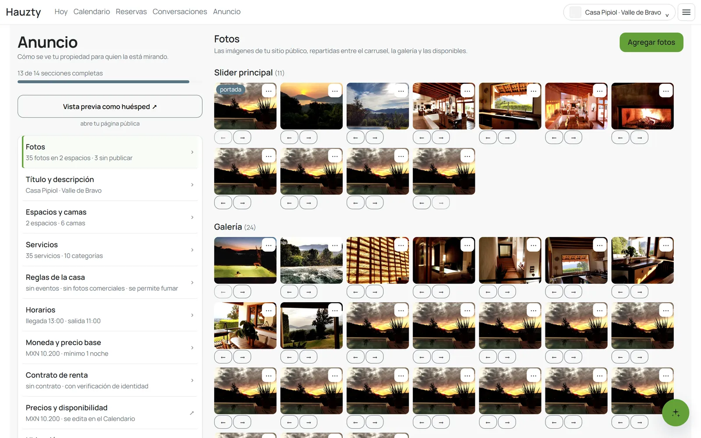Open the hamburger menu in the header

pos(686,12)
